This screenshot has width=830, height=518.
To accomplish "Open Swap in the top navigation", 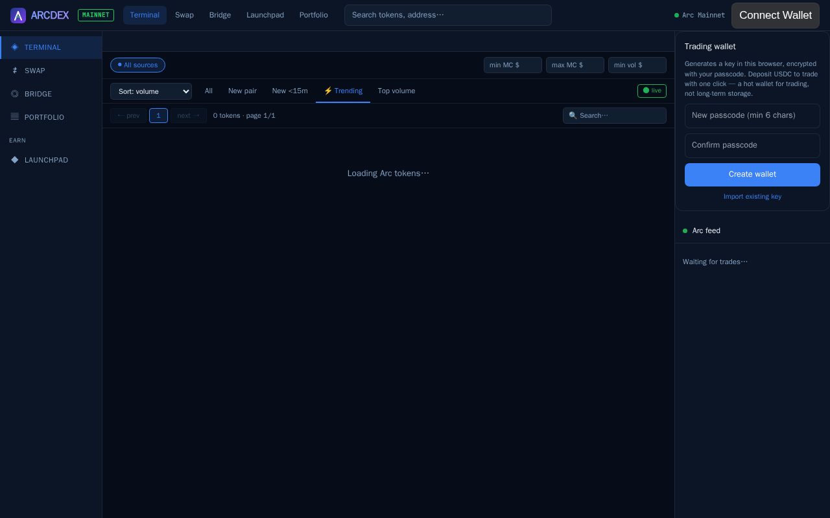I will coord(184,15).
